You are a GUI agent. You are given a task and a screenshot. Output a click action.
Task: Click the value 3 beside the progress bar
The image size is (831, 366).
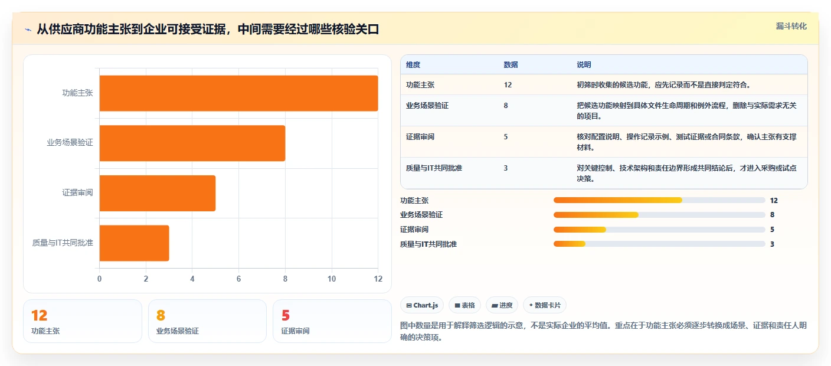pos(772,244)
